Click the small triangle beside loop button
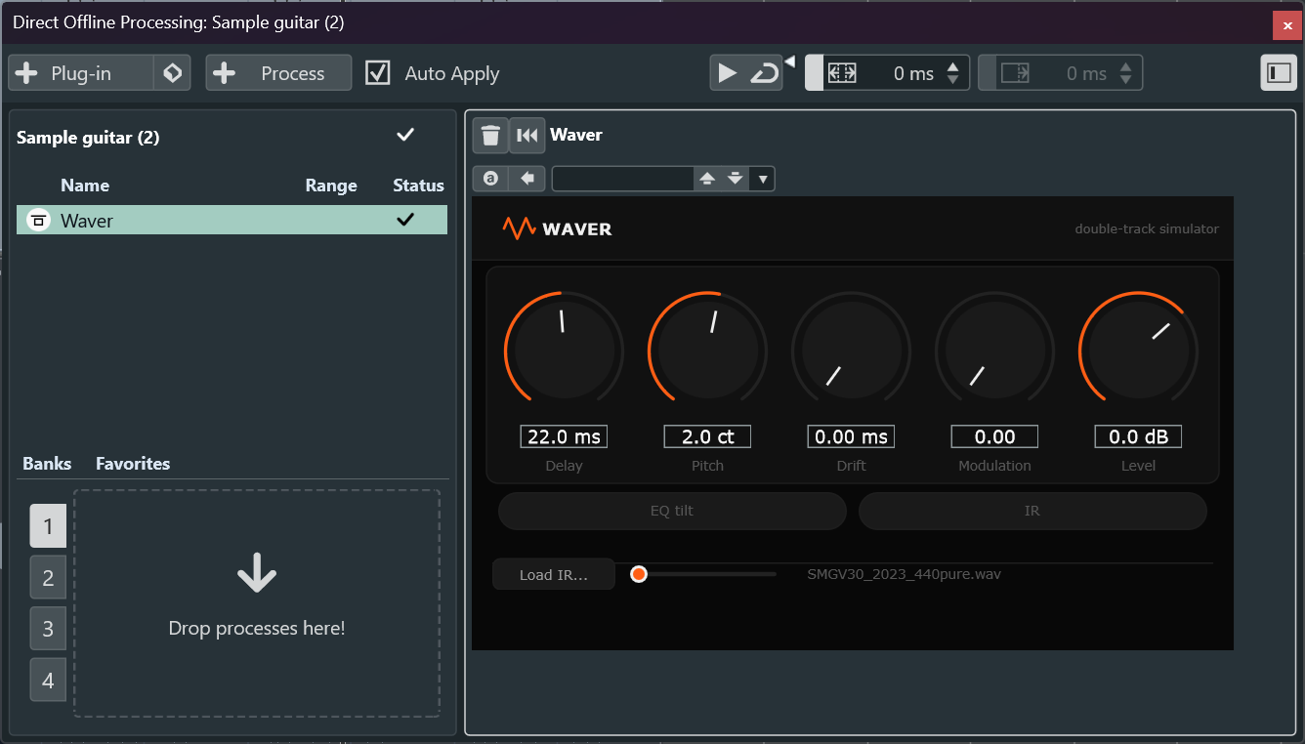This screenshot has width=1305, height=744. tap(789, 62)
